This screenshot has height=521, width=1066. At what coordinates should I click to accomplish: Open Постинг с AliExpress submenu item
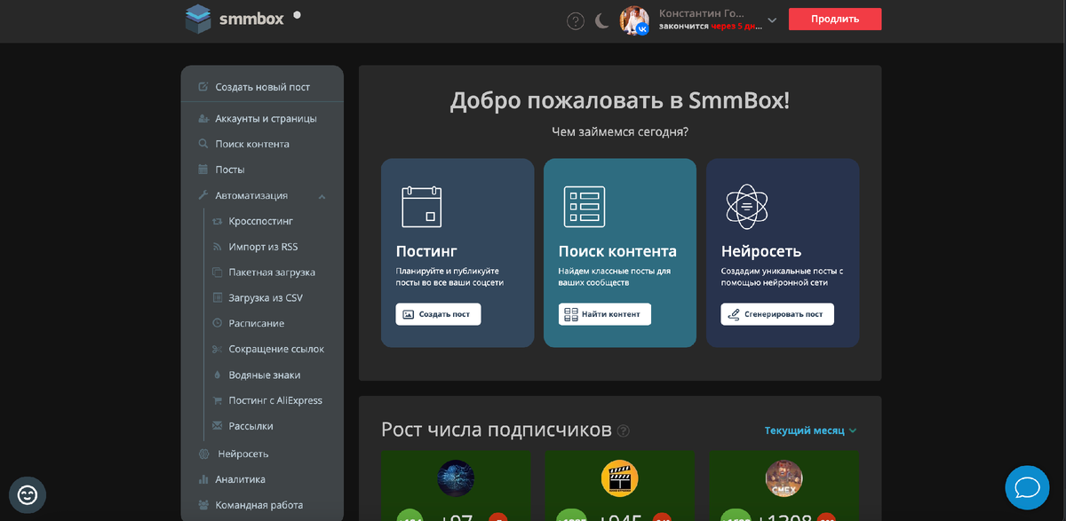[x=275, y=401]
